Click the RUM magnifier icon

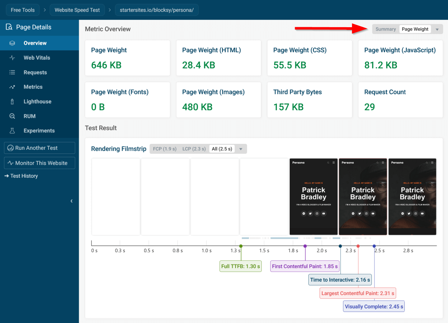tap(12, 116)
